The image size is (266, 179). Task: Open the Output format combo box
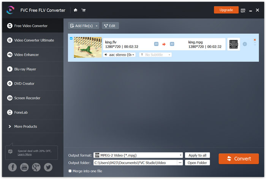(138, 155)
